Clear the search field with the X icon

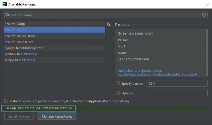204,15
